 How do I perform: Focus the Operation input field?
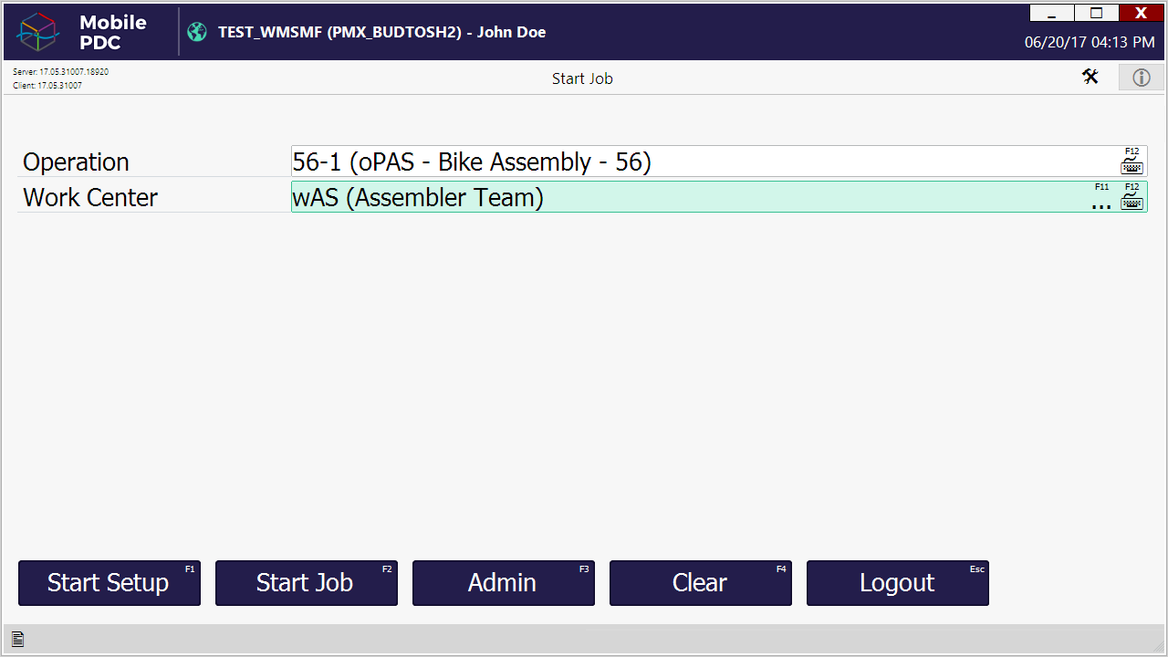pos(703,162)
